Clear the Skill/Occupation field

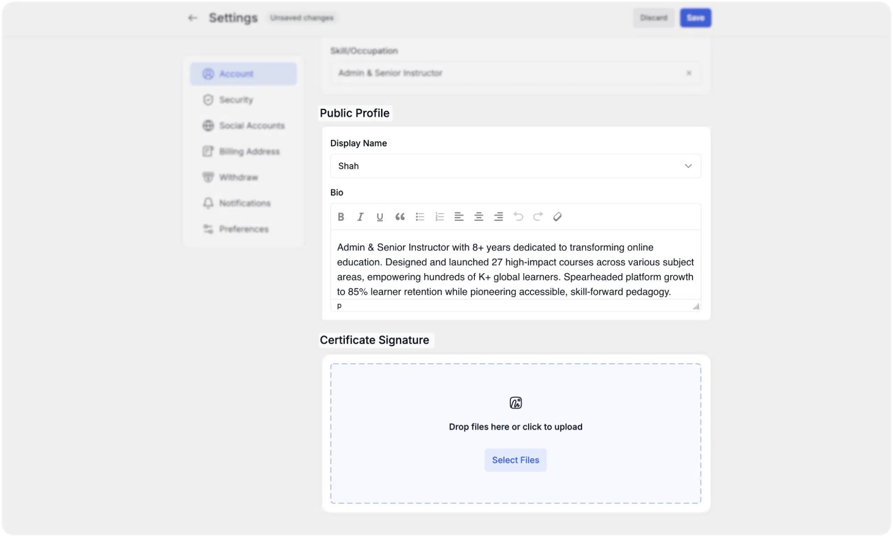pos(689,73)
